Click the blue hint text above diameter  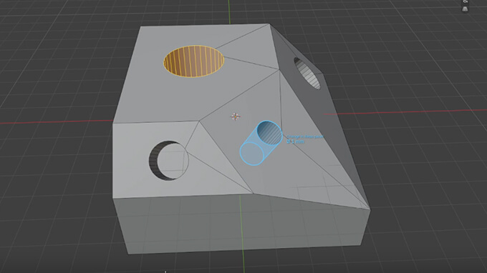304,136
